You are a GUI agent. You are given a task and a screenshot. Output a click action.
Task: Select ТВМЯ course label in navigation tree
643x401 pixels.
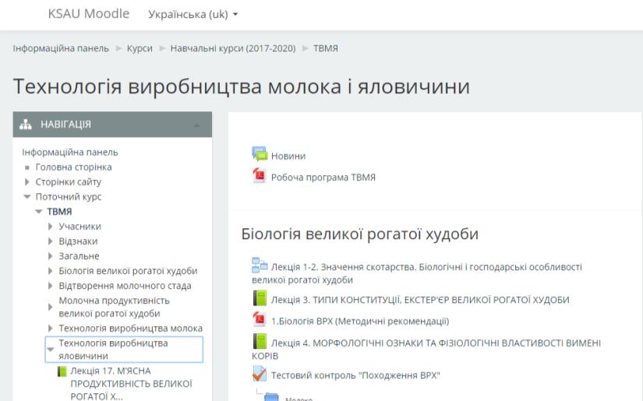tap(59, 211)
